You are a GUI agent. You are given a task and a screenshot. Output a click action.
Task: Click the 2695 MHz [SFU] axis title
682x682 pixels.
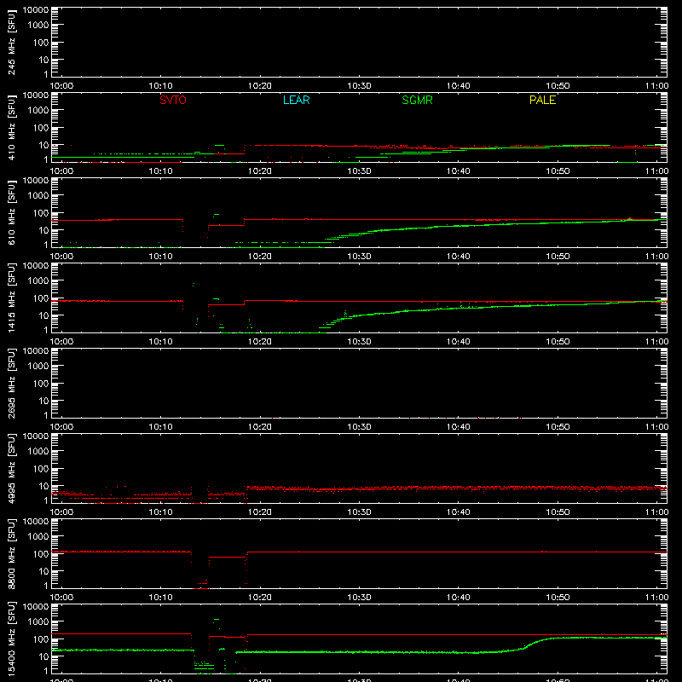12,383
